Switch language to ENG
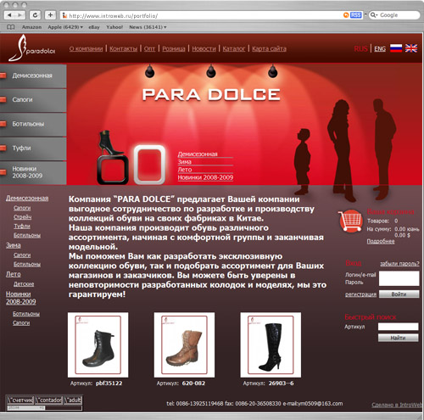424x420 pixels. click(x=380, y=48)
